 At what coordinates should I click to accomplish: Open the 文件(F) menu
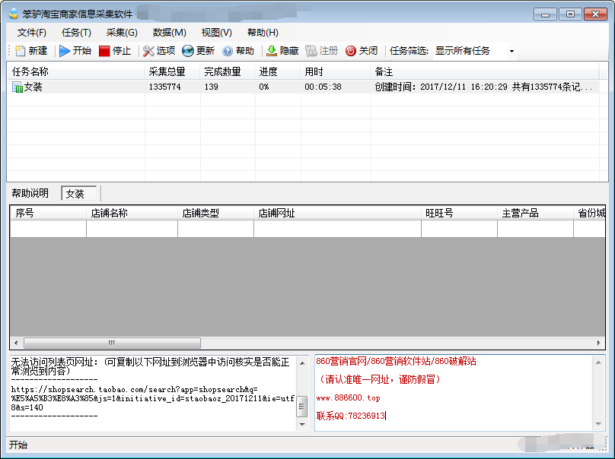point(32,33)
